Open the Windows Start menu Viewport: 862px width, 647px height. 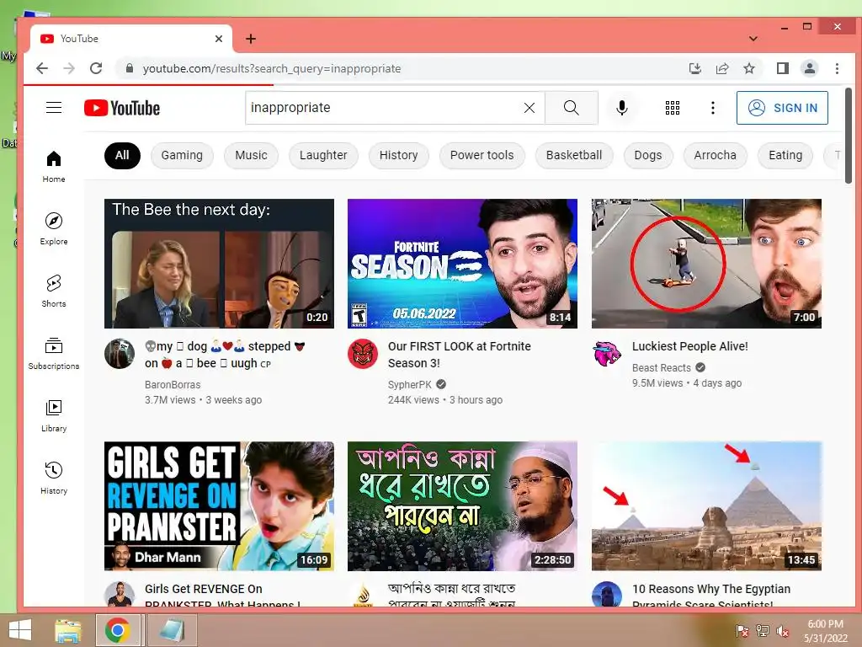pyautogui.click(x=20, y=630)
